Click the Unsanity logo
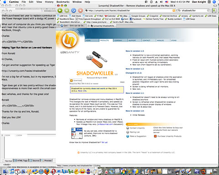This screenshot has width=219, height=175. [x=70, y=40]
